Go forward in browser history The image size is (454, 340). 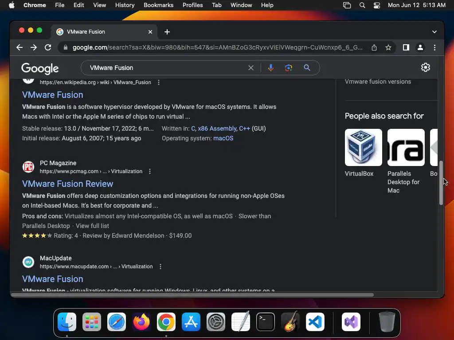(x=34, y=47)
